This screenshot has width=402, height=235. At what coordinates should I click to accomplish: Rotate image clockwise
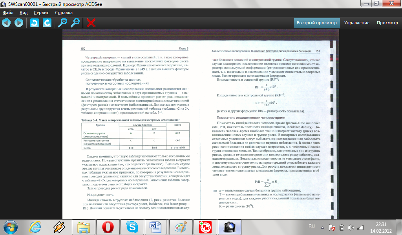[47, 23]
